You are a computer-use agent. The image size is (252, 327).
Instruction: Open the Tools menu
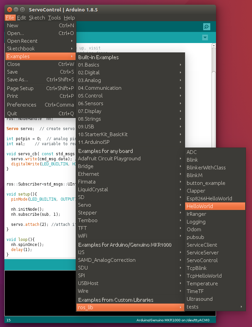click(x=54, y=18)
